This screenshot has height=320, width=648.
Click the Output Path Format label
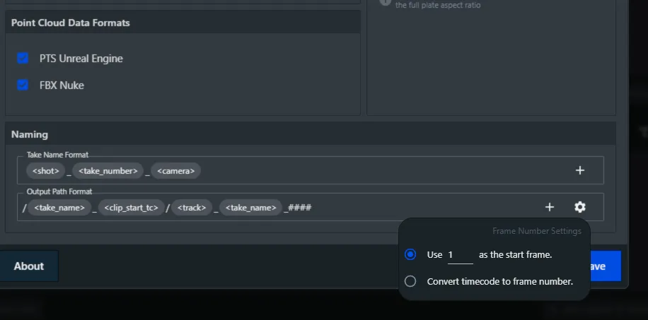tap(59, 191)
